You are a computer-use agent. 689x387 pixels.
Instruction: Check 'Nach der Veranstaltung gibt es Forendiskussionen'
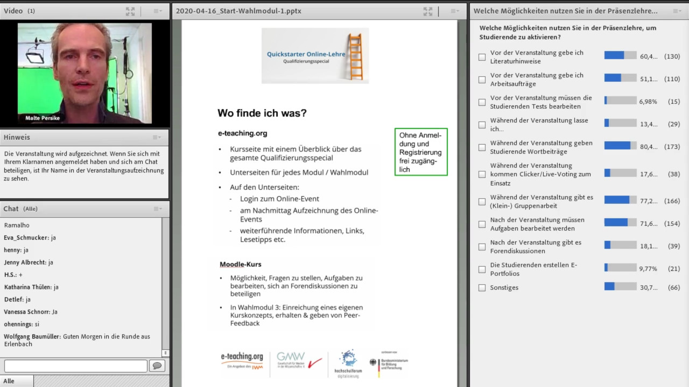[x=482, y=247]
